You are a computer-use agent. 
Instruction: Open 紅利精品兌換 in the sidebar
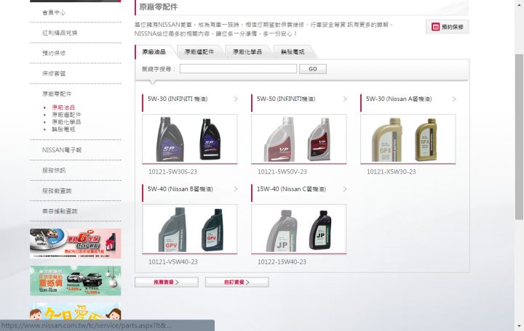[x=60, y=33]
